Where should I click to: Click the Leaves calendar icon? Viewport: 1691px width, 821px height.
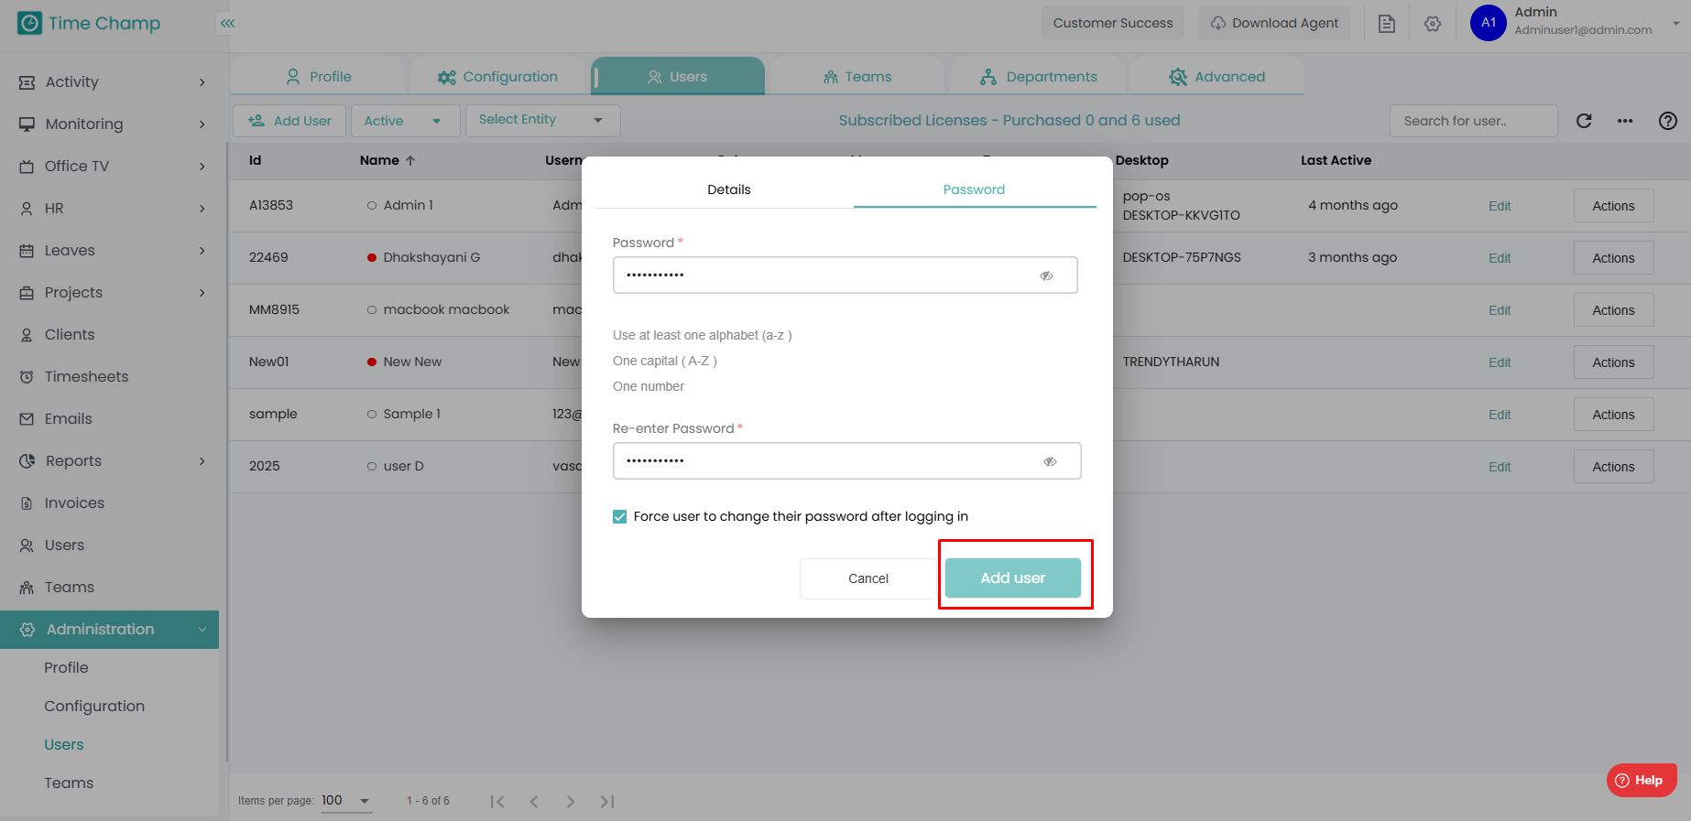coord(27,251)
